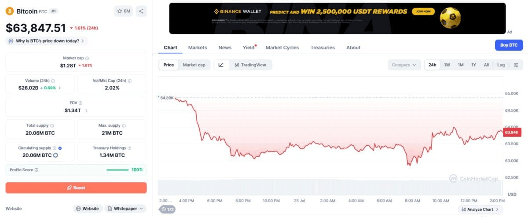The width and height of the screenshot is (528, 217).
Task: Select the 1W time range
Action: coord(447,65)
